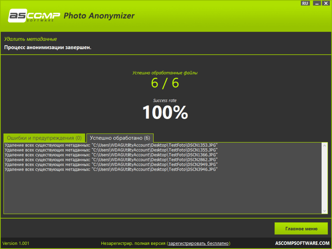Viewport: 332px width, 249px height.
Task: Click the ASCOMP Software logo
Action: [x=34, y=16]
